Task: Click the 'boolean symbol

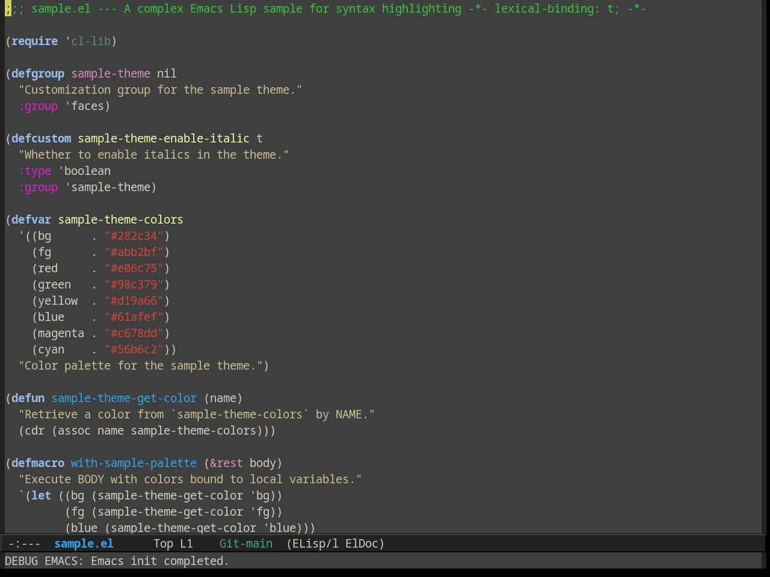Action: coord(84,171)
